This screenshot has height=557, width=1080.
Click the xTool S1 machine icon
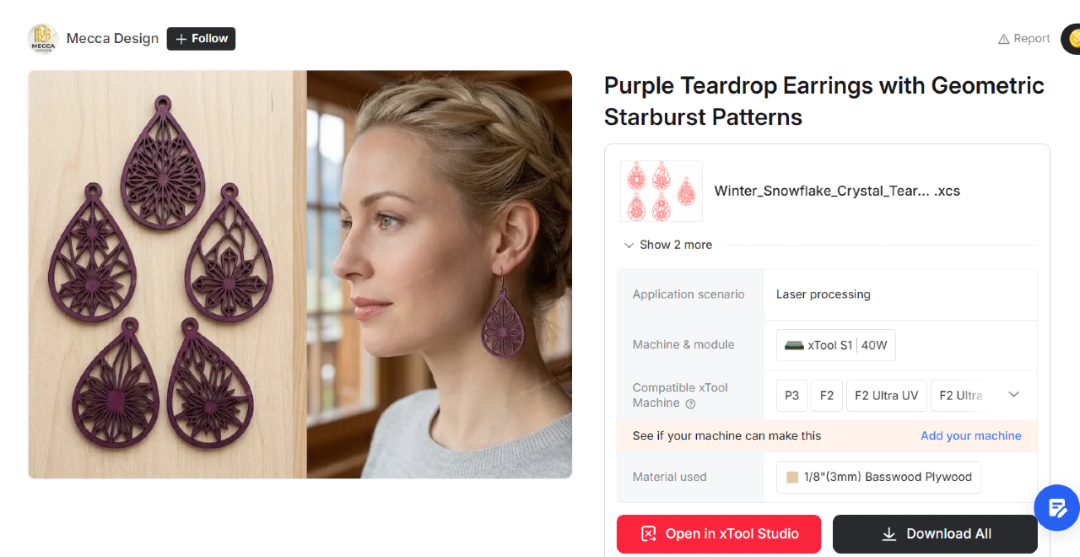tap(794, 345)
